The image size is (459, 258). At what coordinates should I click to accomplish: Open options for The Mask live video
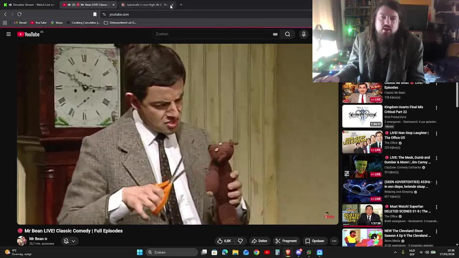point(436,158)
